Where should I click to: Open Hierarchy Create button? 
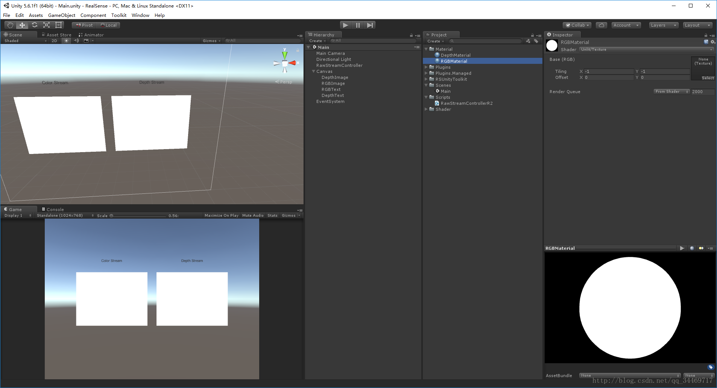click(x=317, y=41)
